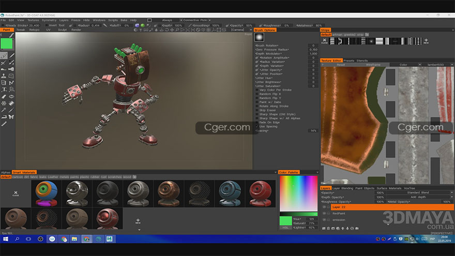The width and height of the screenshot is (455, 256).
Task: Click NEW in the Strips panel
Action: click(x=426, y=41)
